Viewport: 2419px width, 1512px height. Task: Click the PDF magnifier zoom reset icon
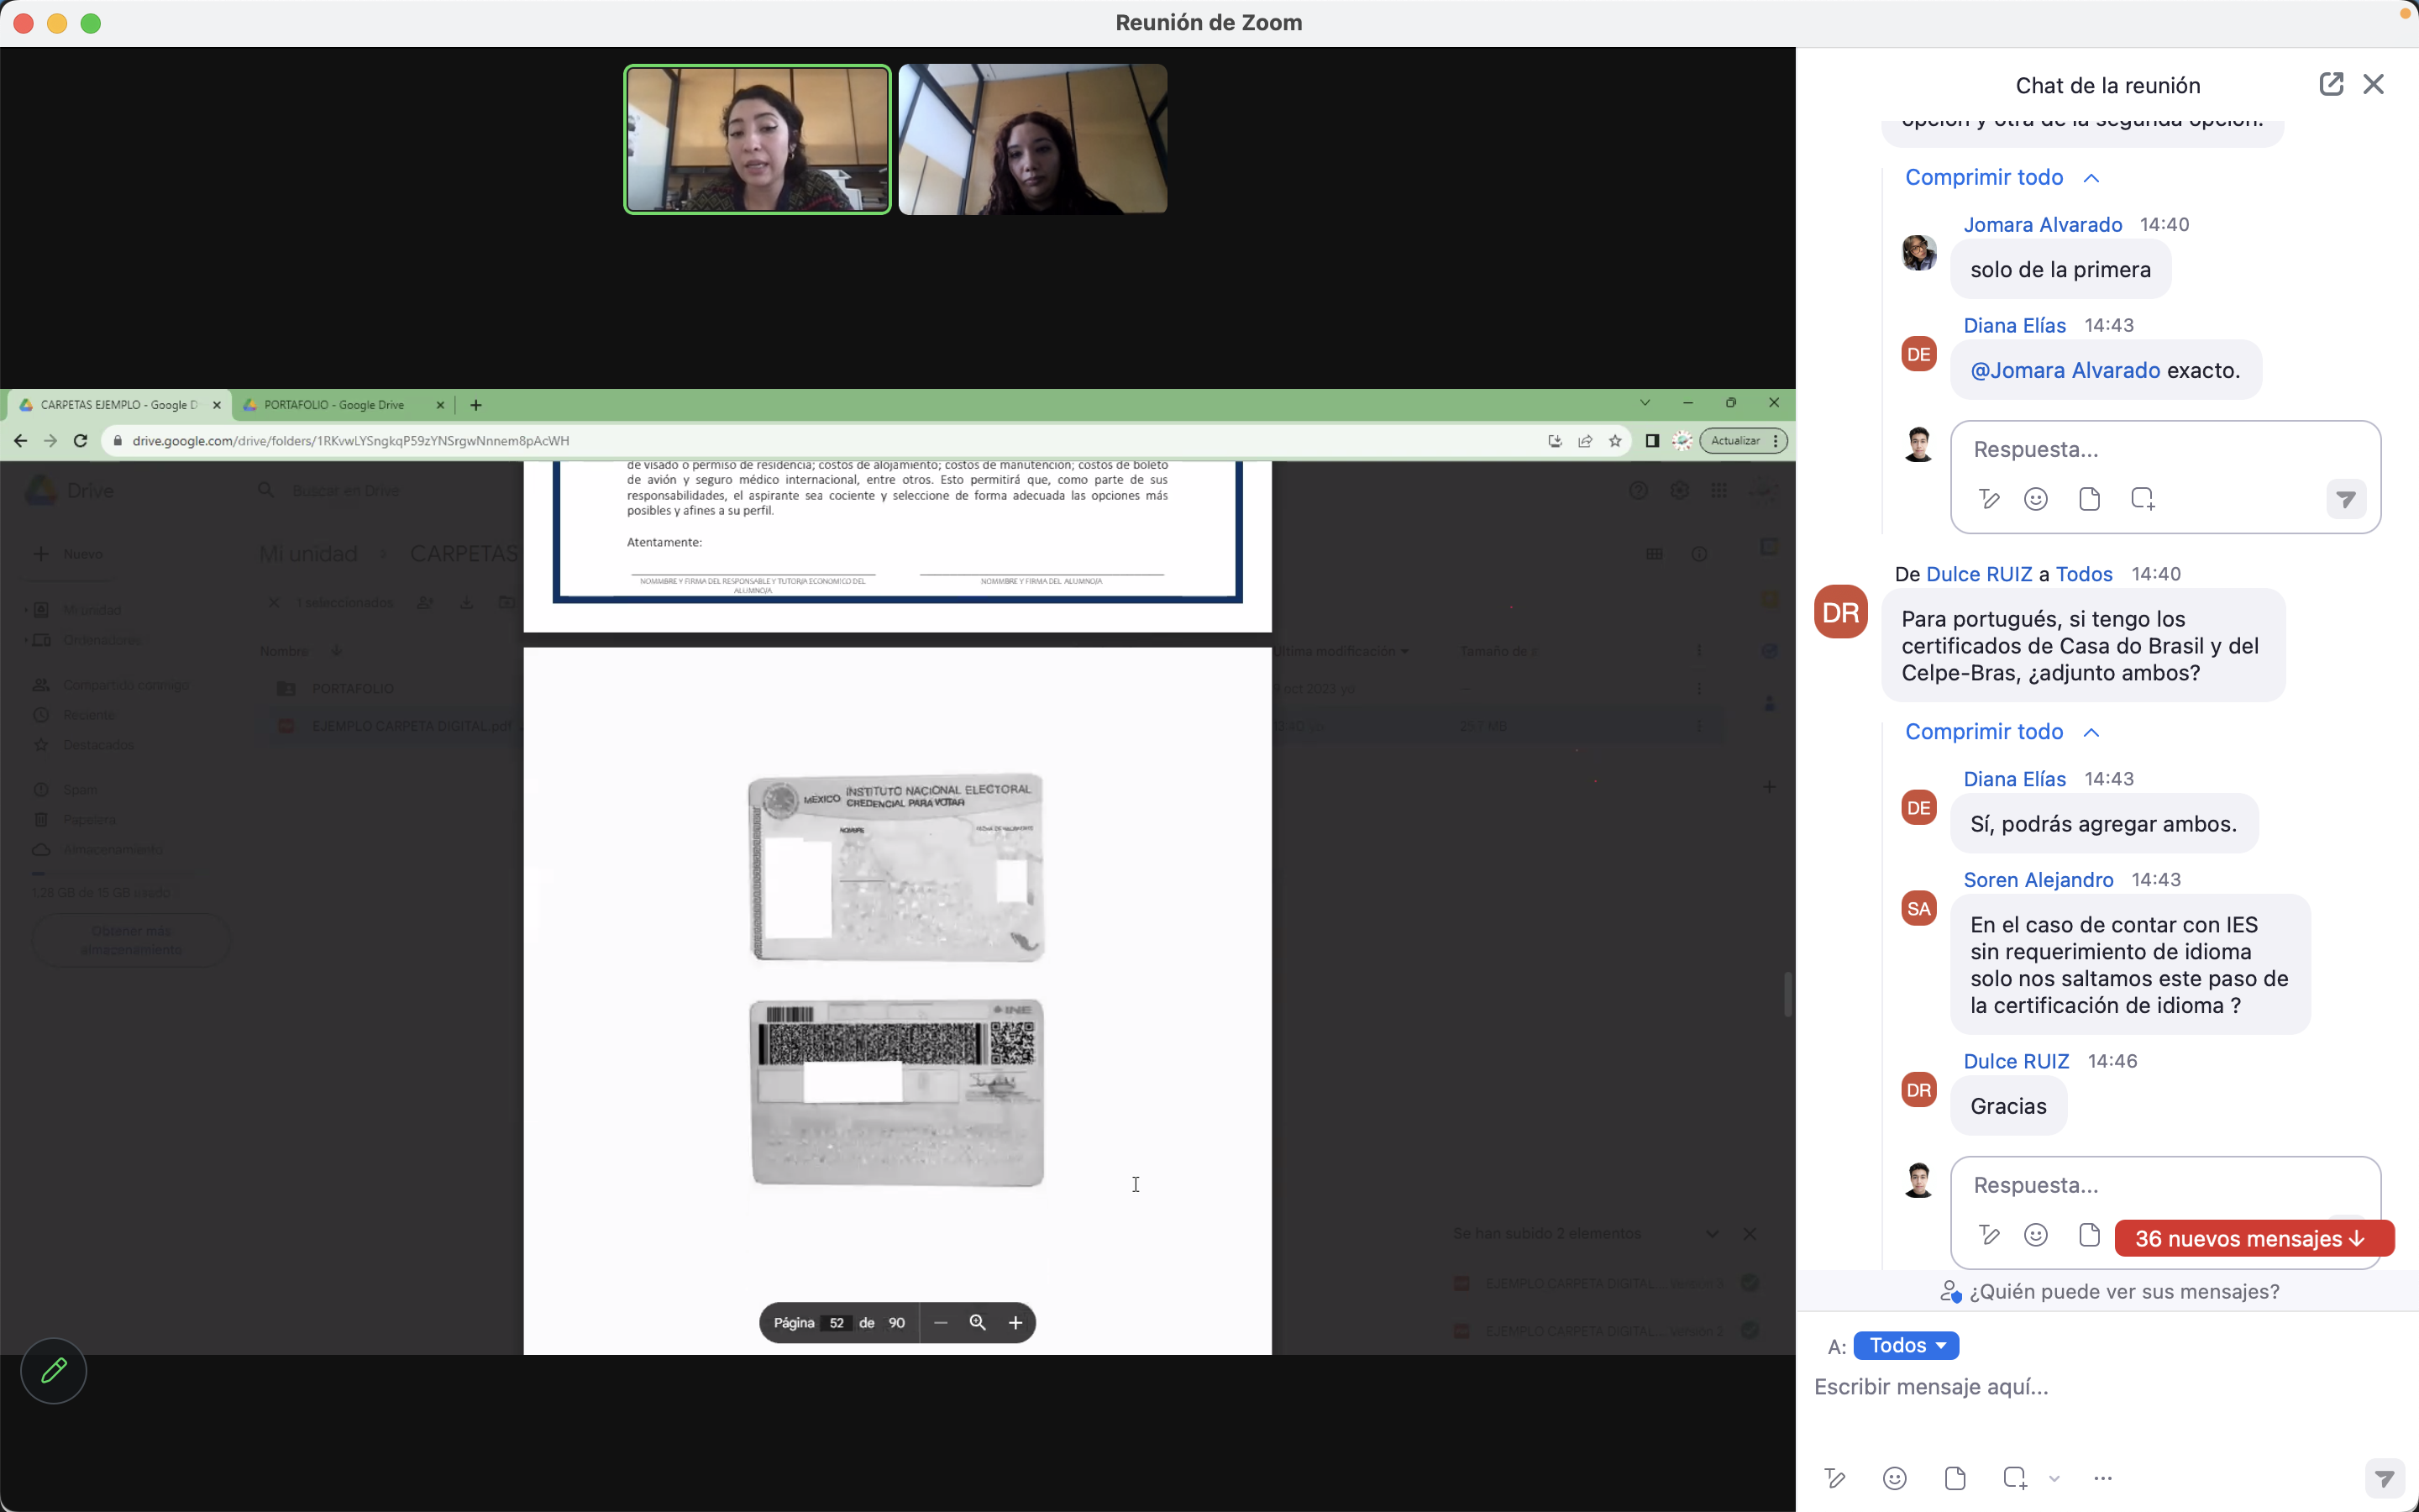(x=978, y=1323)
